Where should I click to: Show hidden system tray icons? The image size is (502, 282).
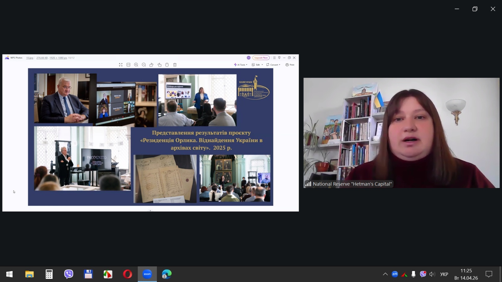(385, 274)
